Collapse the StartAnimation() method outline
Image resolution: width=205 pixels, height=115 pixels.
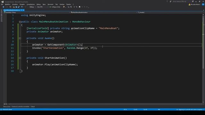coord(20,58)
